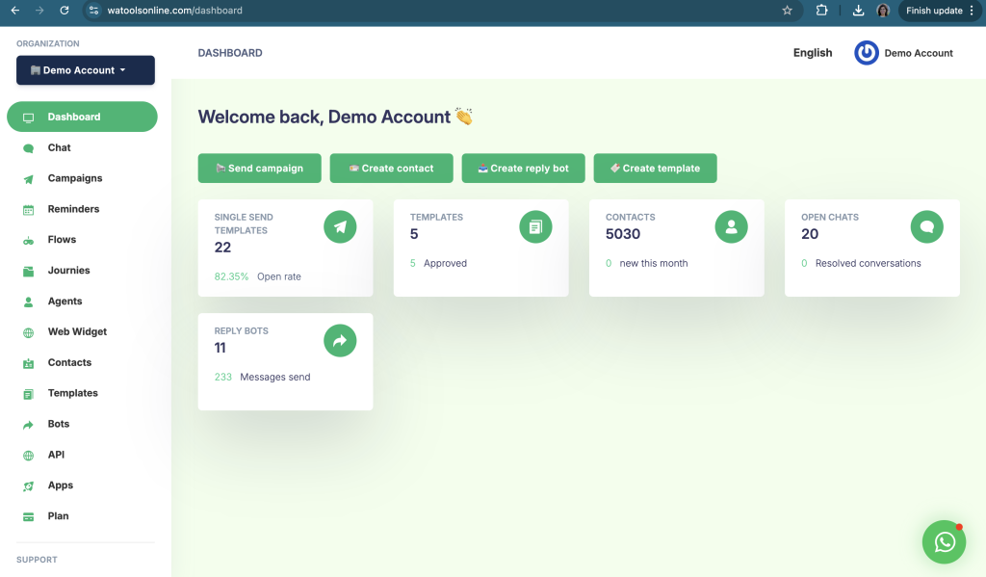986x577 pixels.
Task: Click the Create template button
Action: coord(655,168)
